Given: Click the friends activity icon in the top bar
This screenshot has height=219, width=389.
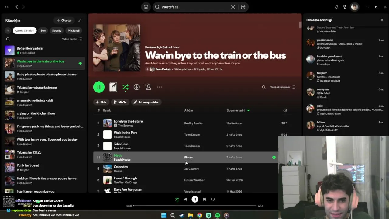Looking at the screenshot, I should pyautogui.click(x=345, y=7).
